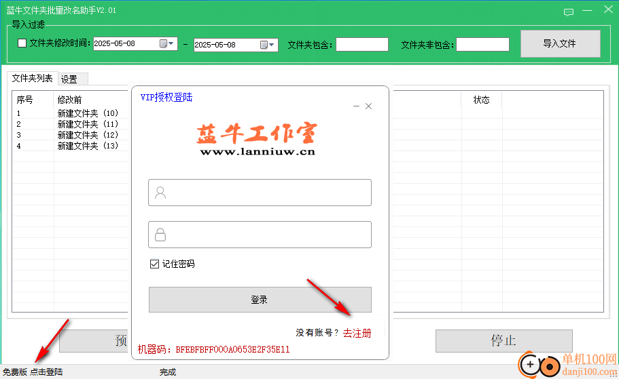Select row 新建文件夹 (12)
The width and height of the screenshot is (619, 379).
pyautogui.click(x=88, y=135)
